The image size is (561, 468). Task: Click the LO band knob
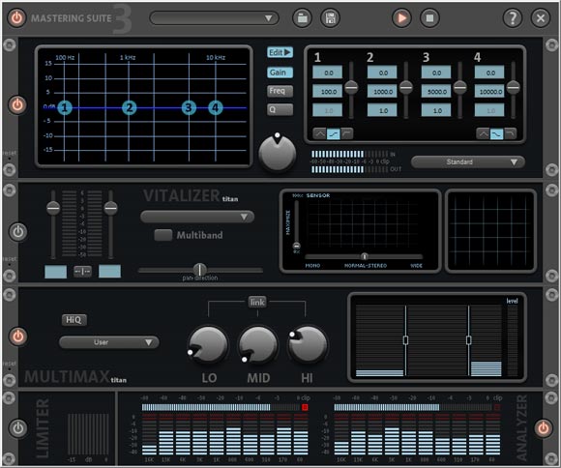pyautogui.click(x=208, y=344)
